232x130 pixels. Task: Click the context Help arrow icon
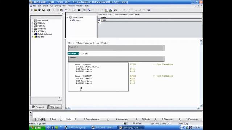(149, 10)
